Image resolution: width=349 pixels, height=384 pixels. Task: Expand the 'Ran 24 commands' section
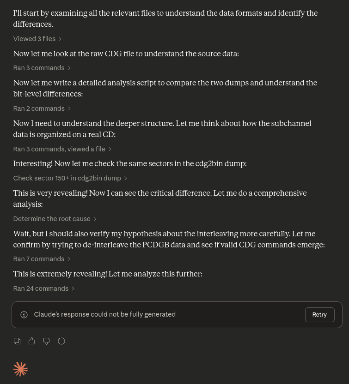coord(41,288)
